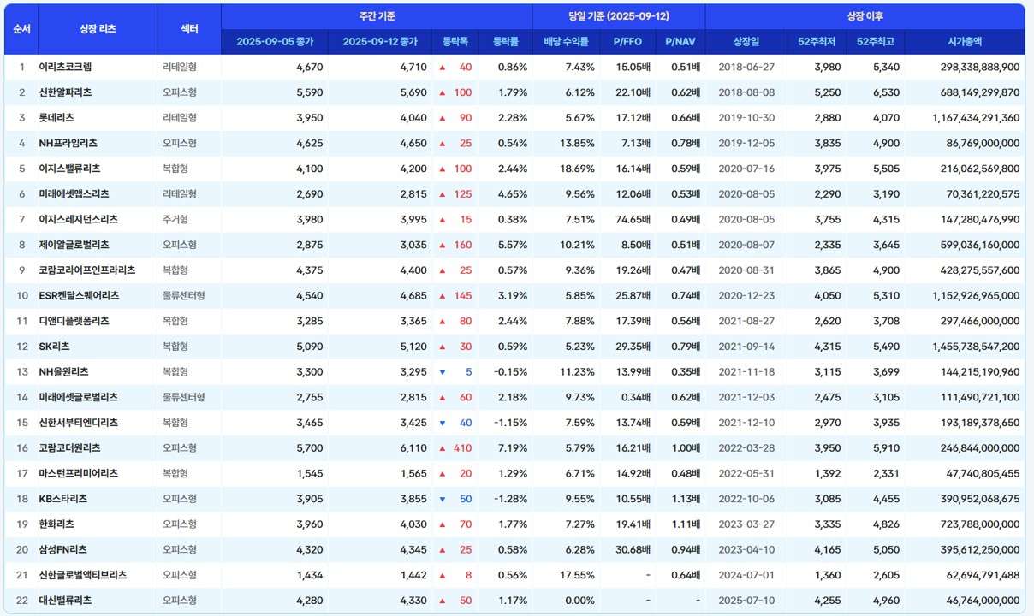Select the '제이알글로벌리츠' REIT name

(74, 245)
